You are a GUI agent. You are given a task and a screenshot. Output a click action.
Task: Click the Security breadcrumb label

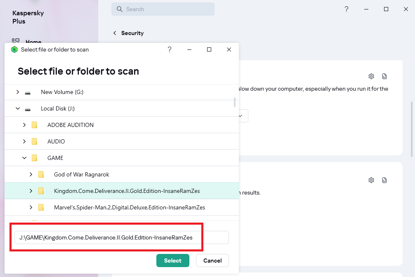point(132,33)
